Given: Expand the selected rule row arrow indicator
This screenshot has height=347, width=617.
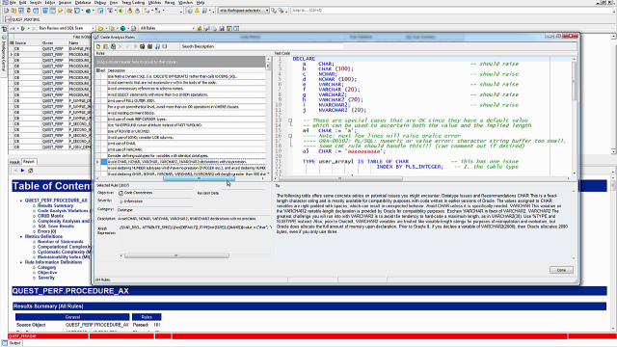Looking at the screenshot, I should 97,162.
